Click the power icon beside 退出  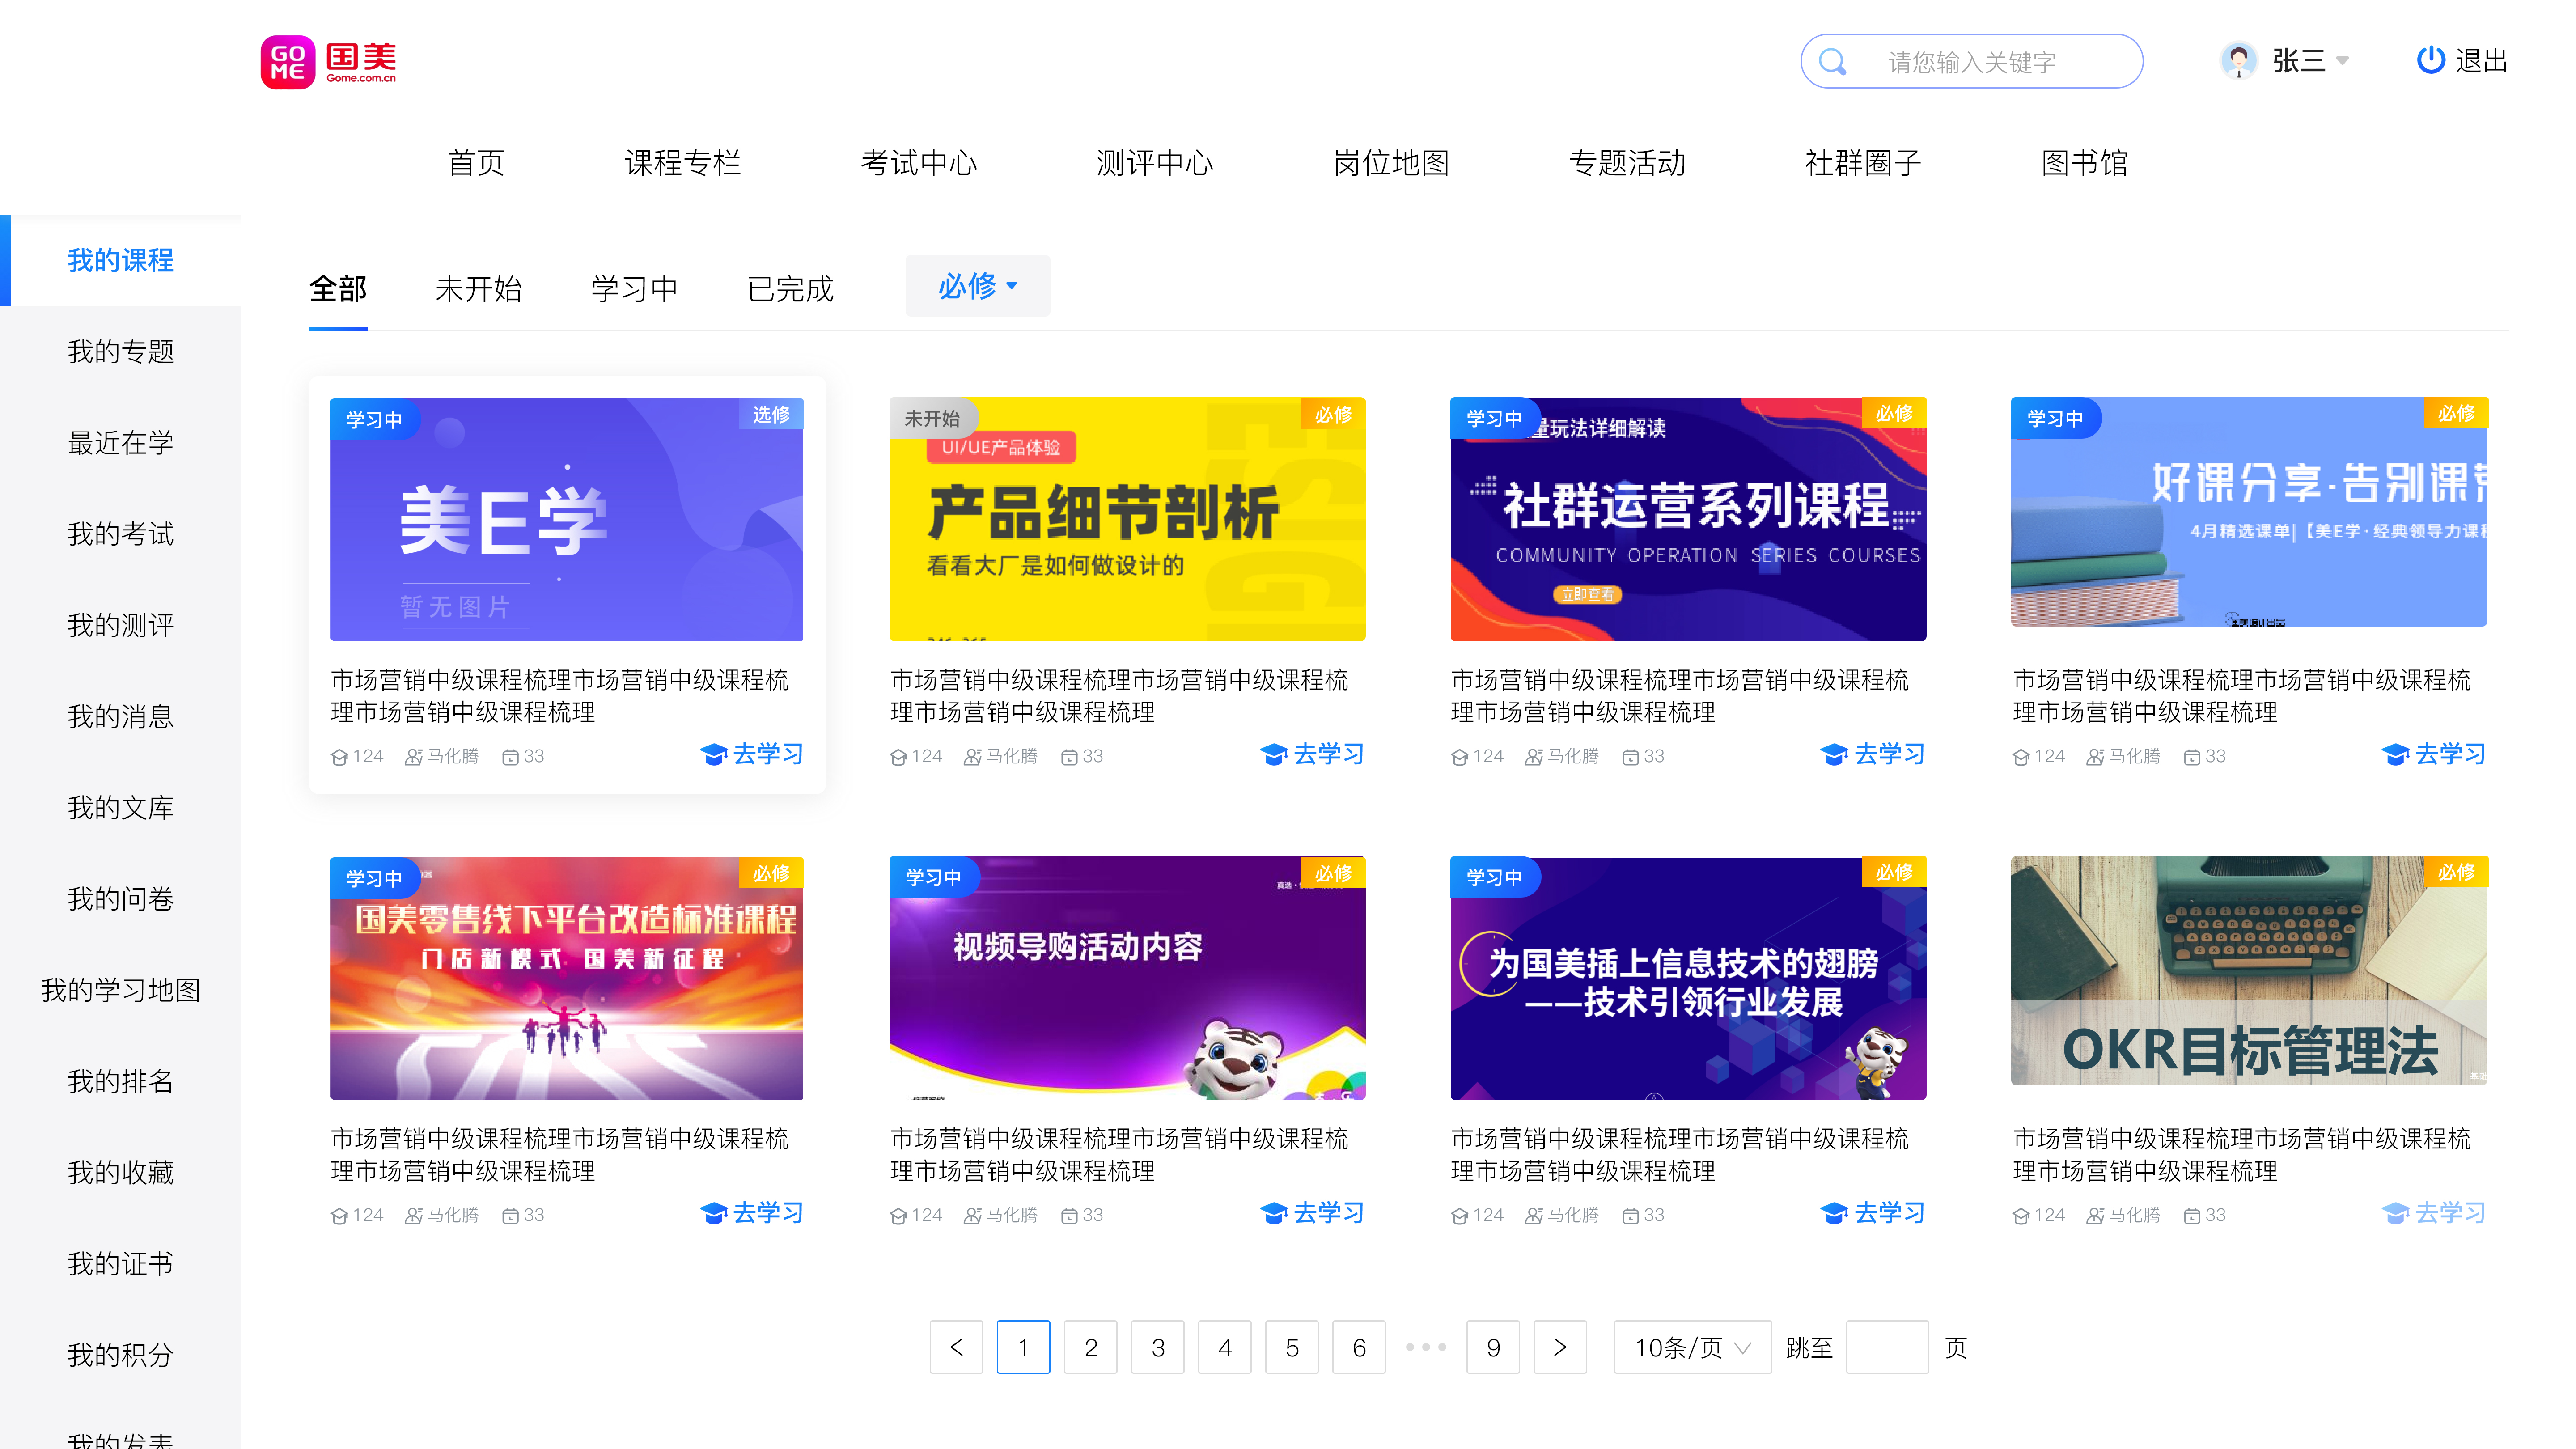[2430, 60]
